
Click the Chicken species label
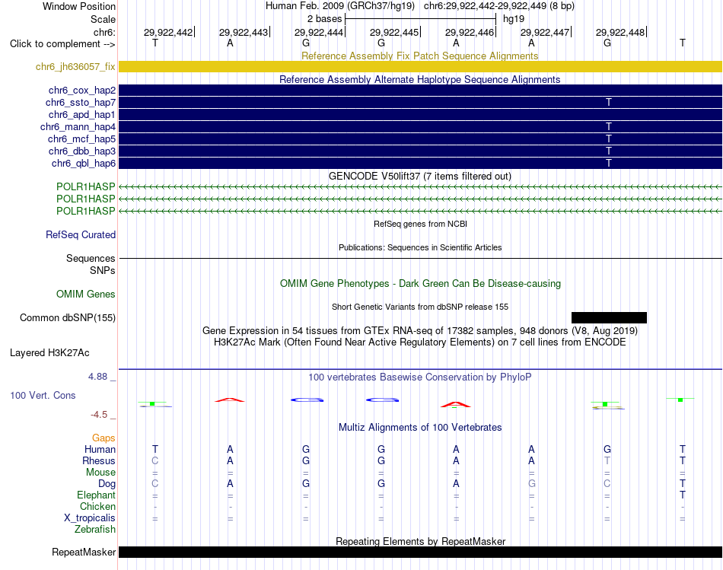coord(97,506)
